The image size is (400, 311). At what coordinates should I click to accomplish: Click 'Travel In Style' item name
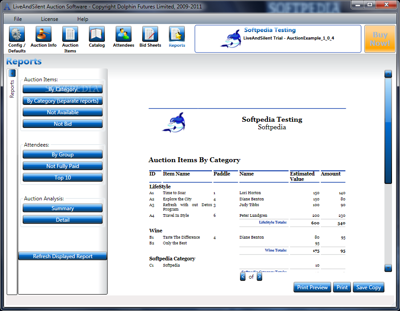pos(176,215)
